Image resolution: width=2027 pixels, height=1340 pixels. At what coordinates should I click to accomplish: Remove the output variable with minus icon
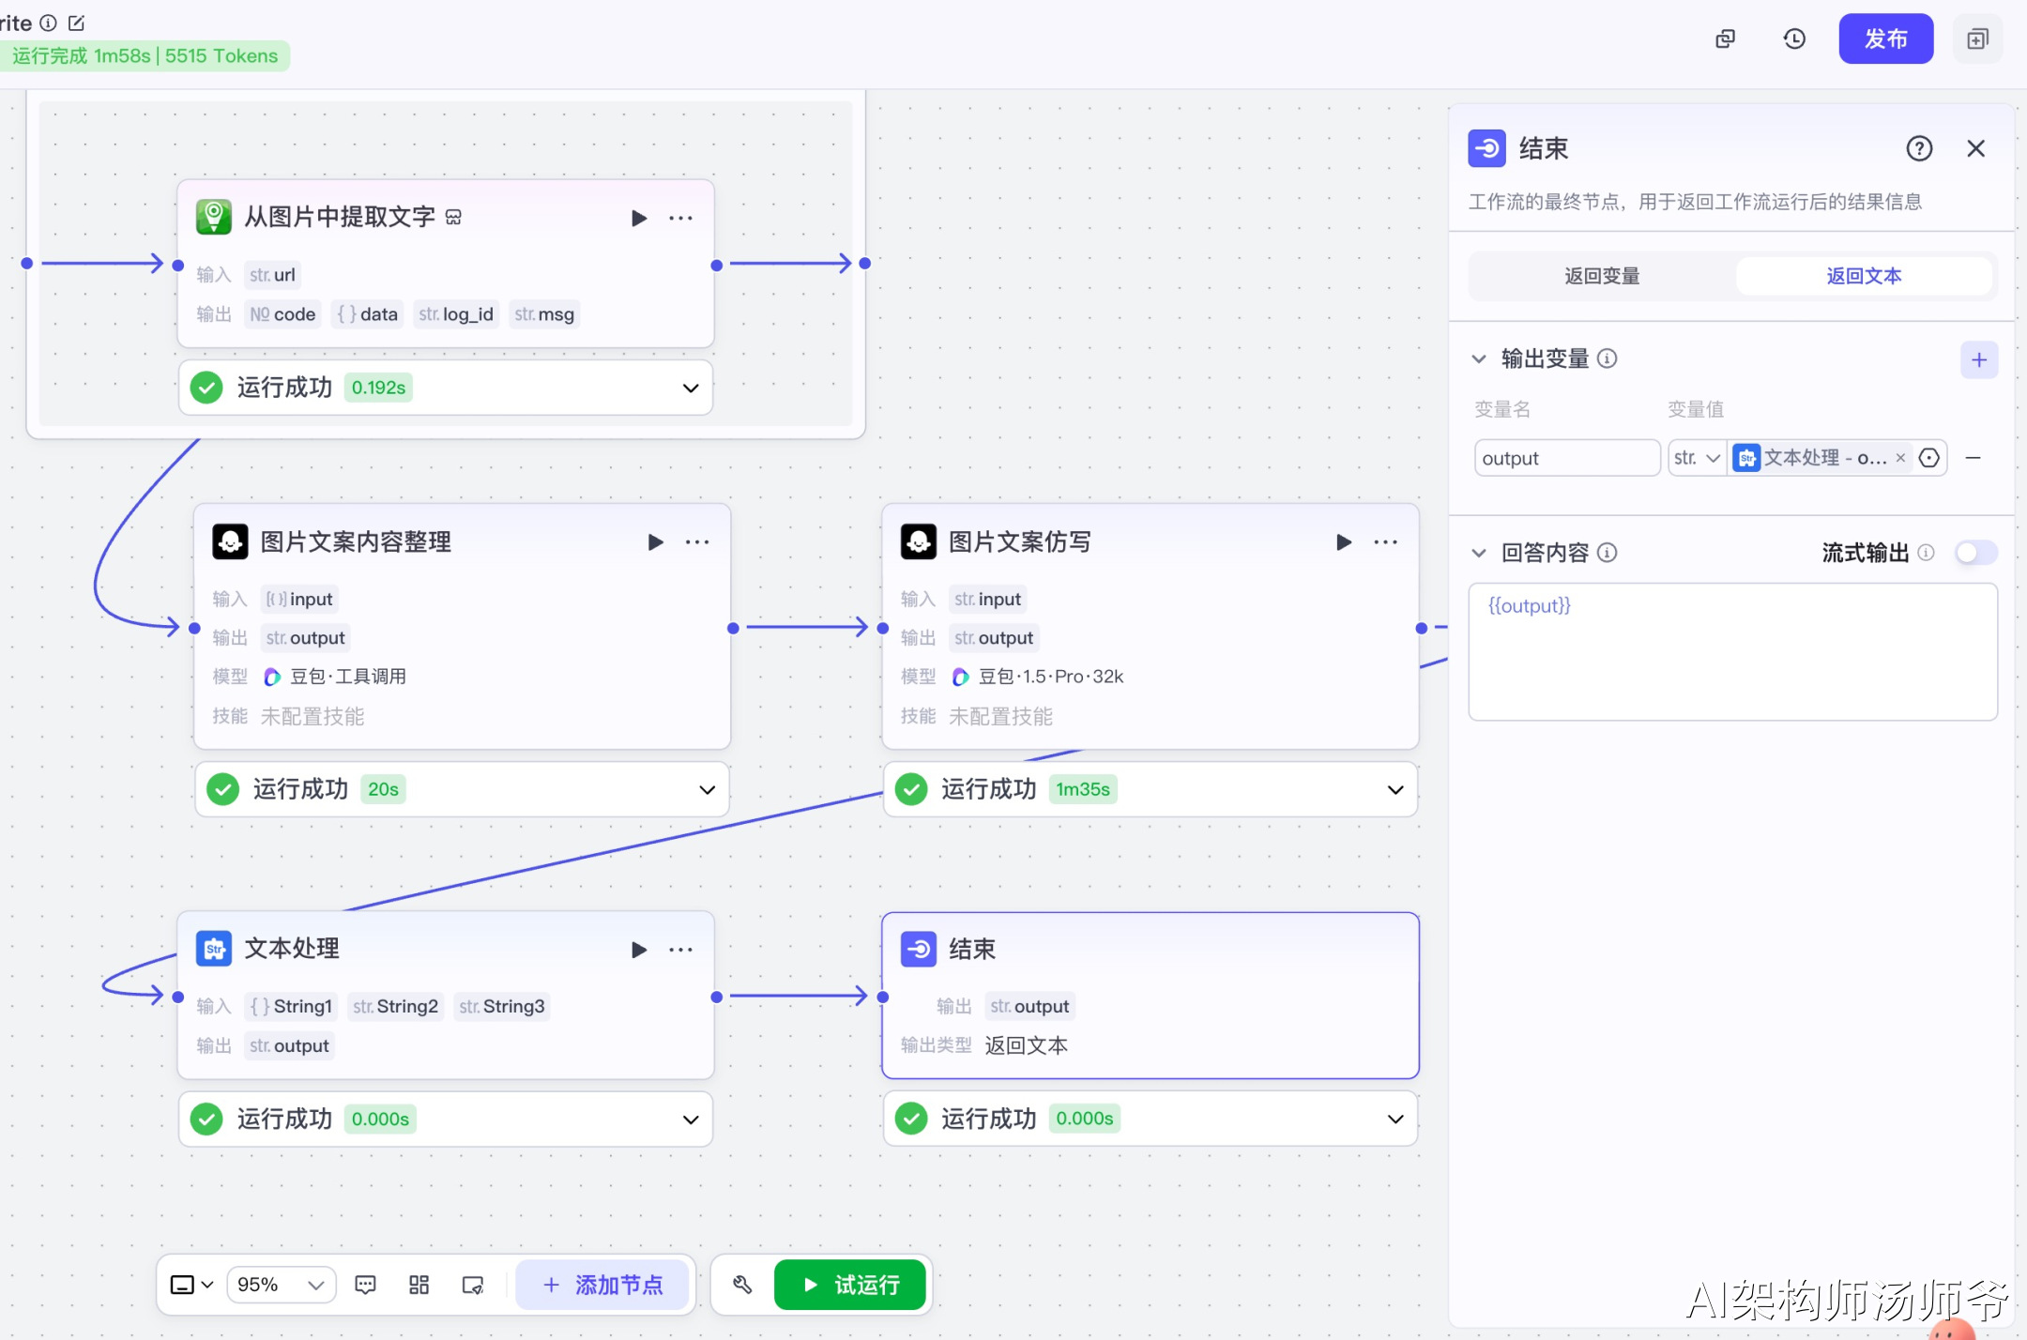[x=1973, y=458]
